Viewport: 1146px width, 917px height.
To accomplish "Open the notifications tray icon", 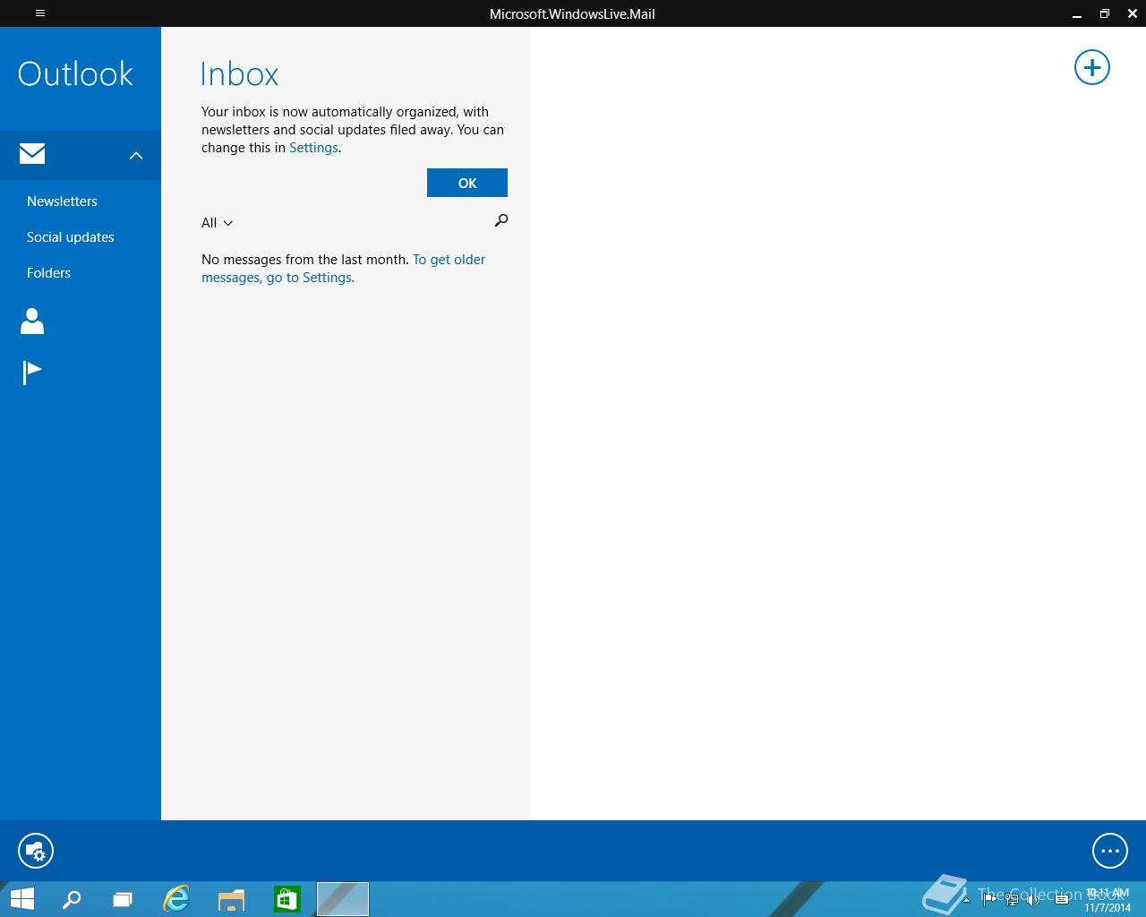I will point(1062,899).
